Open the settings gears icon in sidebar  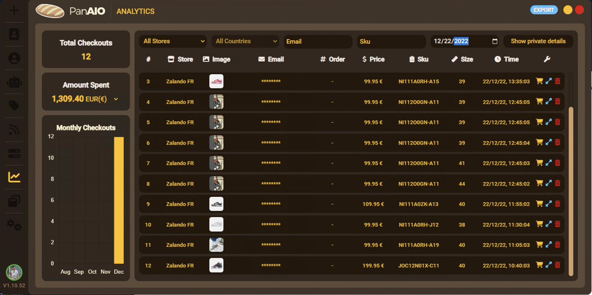[14, 225]
